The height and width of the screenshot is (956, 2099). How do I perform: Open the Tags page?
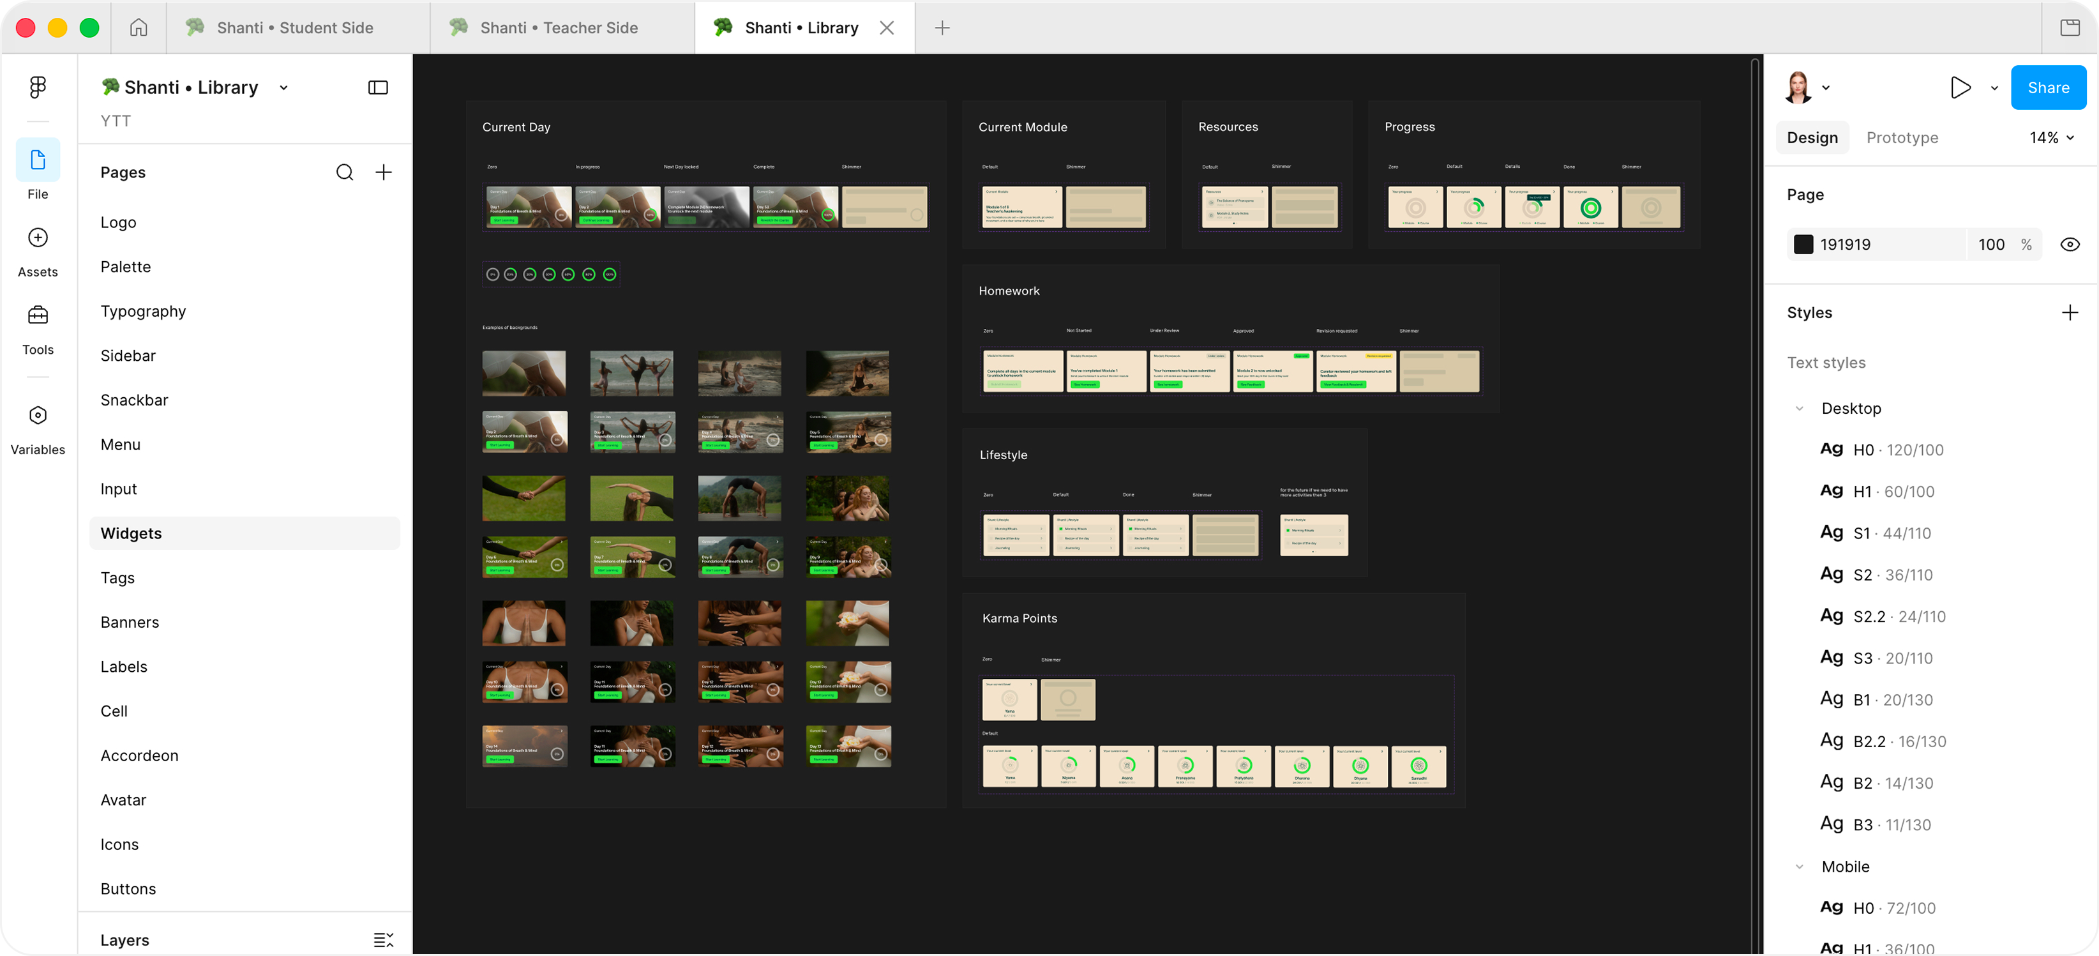tap(245, 578)
